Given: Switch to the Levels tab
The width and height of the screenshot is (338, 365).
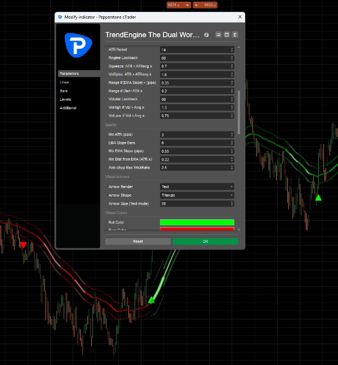Looking at the screenshot, I should click(x=65, y=99).
